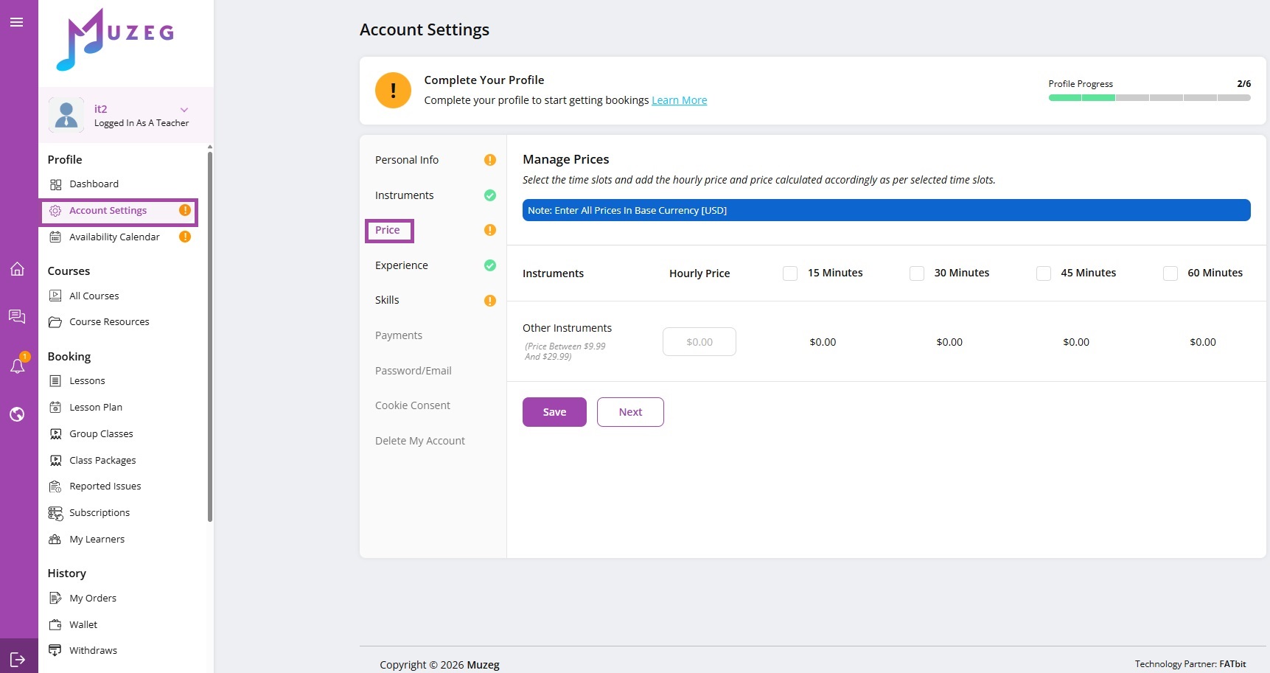Image resolution: width=1270 pixels, height=673 pixels.
Task: Open Availability Calendar in sidebar
Action: pyautogui.click(x=114, y=237)
